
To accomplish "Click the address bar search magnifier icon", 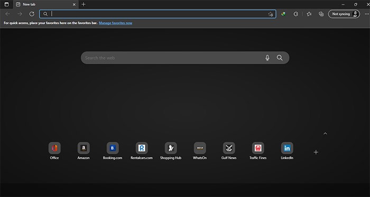I will click(45, 14).
